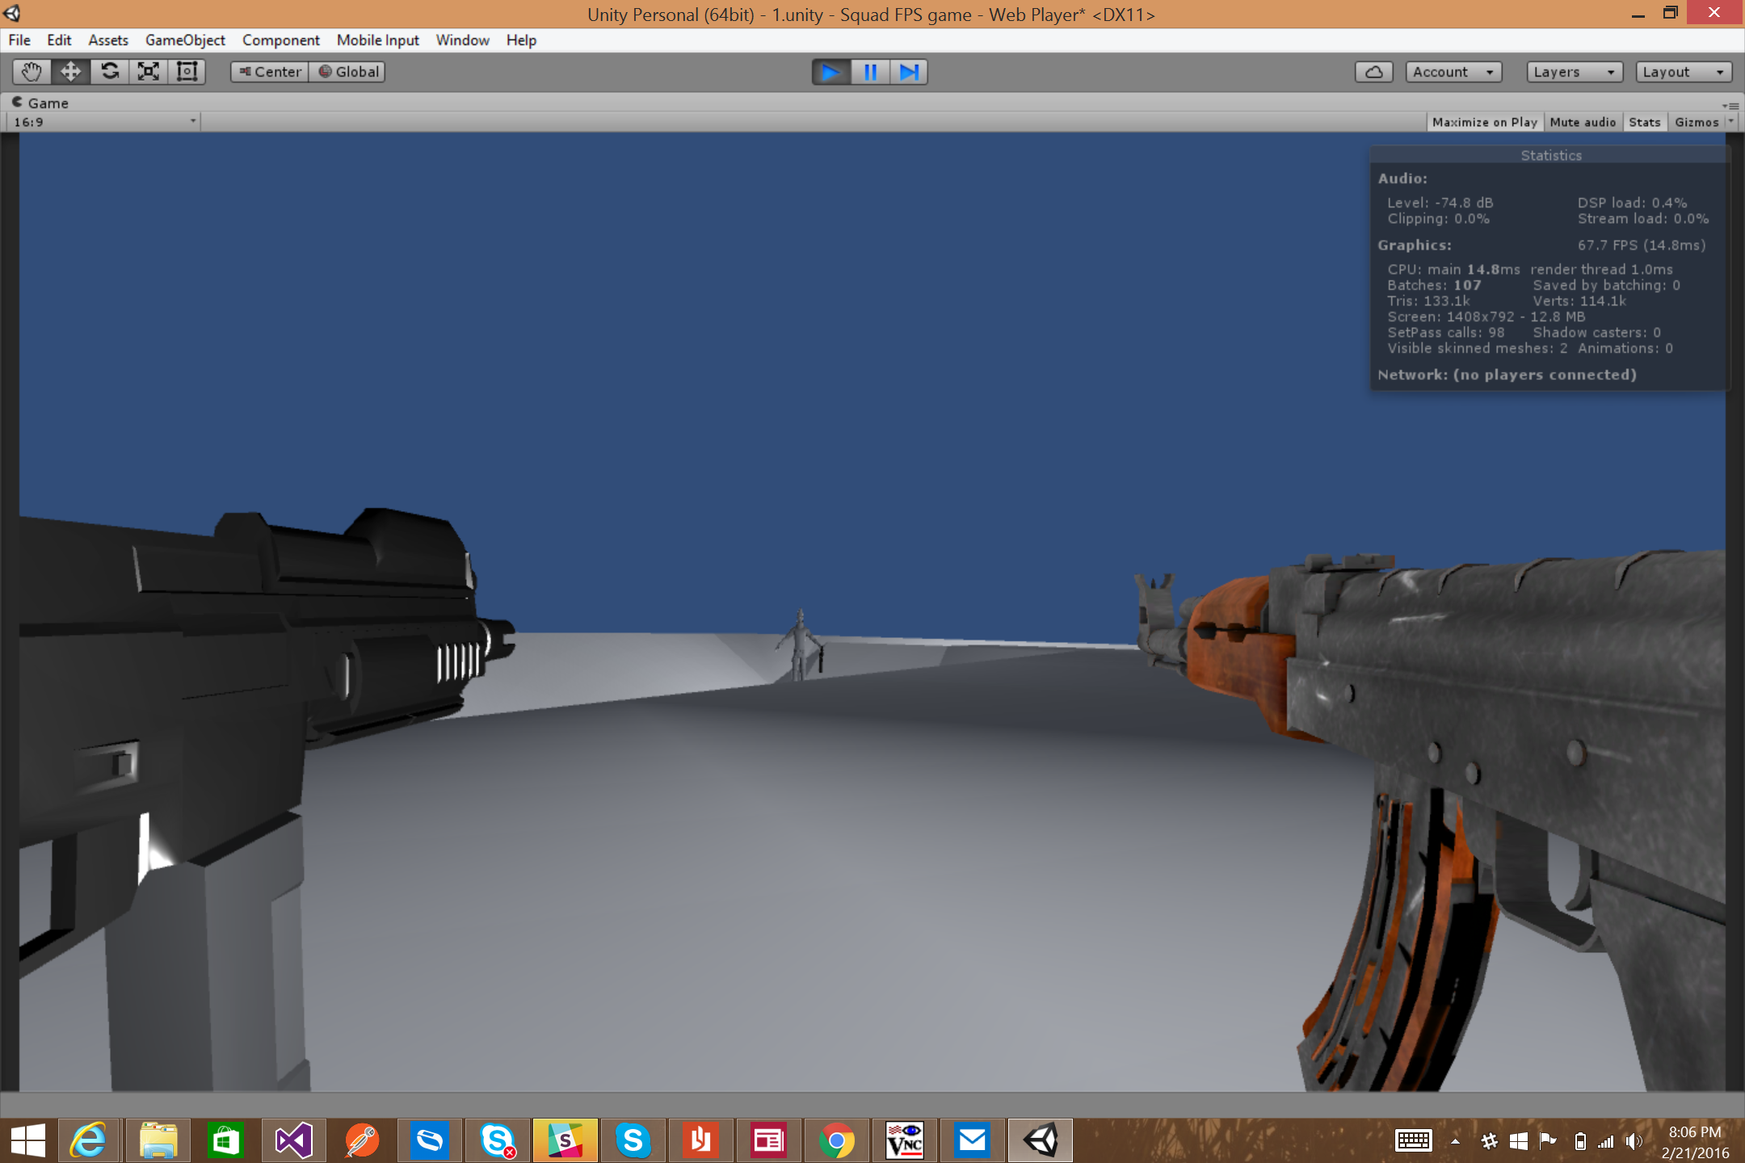Open the Windows Store taskbar icon
Image resolution: width=1745 pixels, height=1163 pixels.
[225, 1140]
